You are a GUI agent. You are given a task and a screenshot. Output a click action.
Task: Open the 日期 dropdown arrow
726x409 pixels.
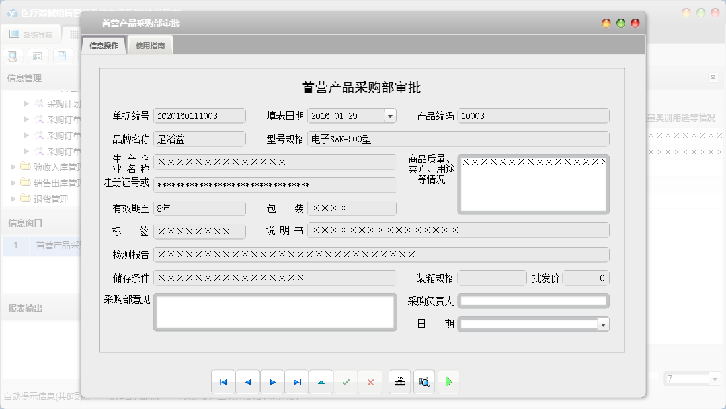[x=603, y=325]
